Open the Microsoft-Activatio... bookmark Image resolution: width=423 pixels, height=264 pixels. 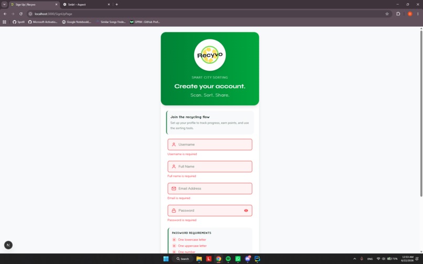click(43, 22)
